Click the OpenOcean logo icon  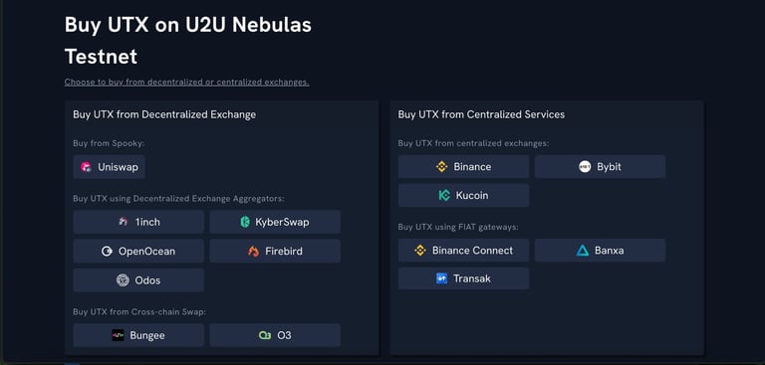tap(107, 252)
